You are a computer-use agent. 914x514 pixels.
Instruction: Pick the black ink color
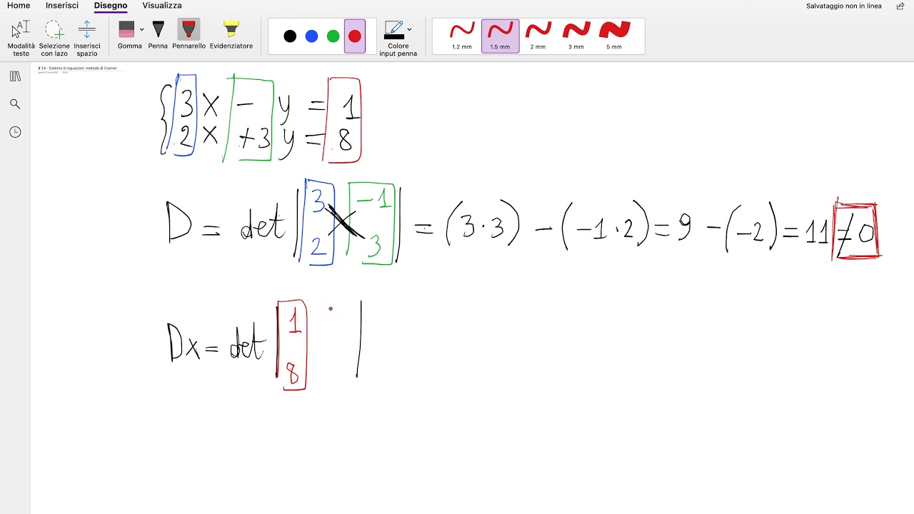coord(290,36)
